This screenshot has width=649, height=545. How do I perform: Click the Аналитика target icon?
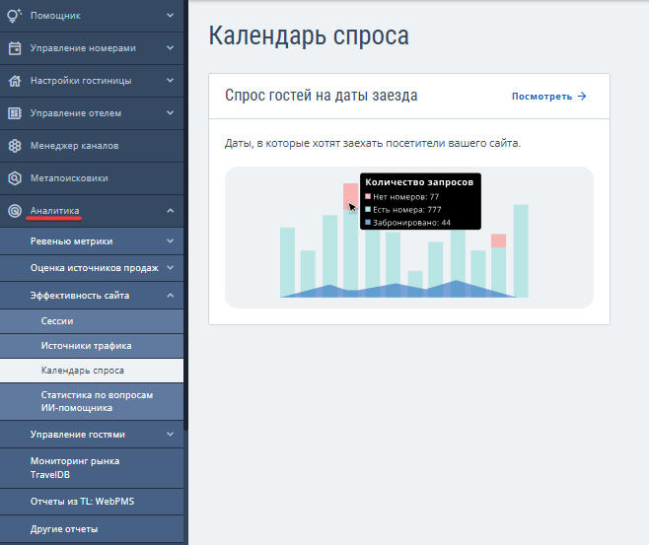click(15, 210)
